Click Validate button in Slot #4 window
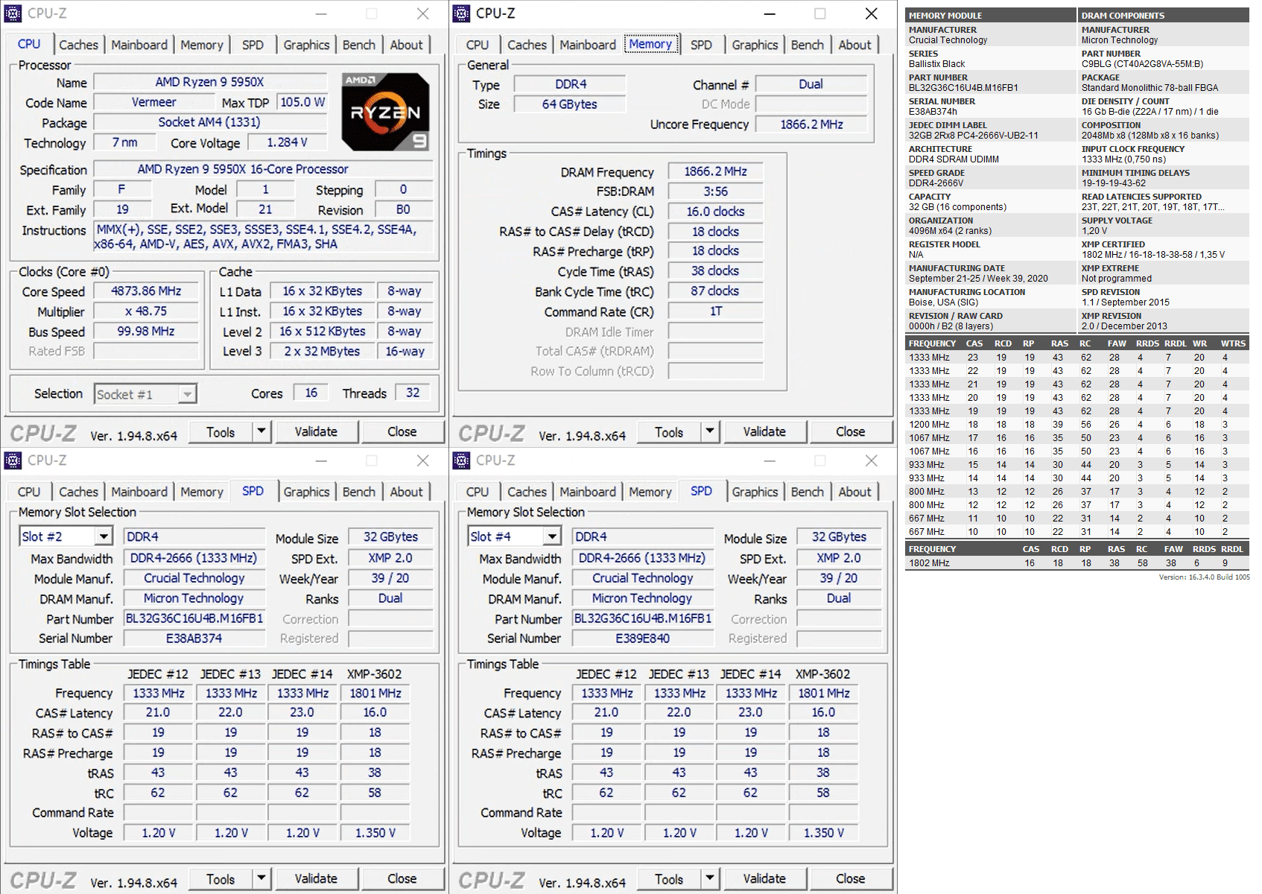 764,878
